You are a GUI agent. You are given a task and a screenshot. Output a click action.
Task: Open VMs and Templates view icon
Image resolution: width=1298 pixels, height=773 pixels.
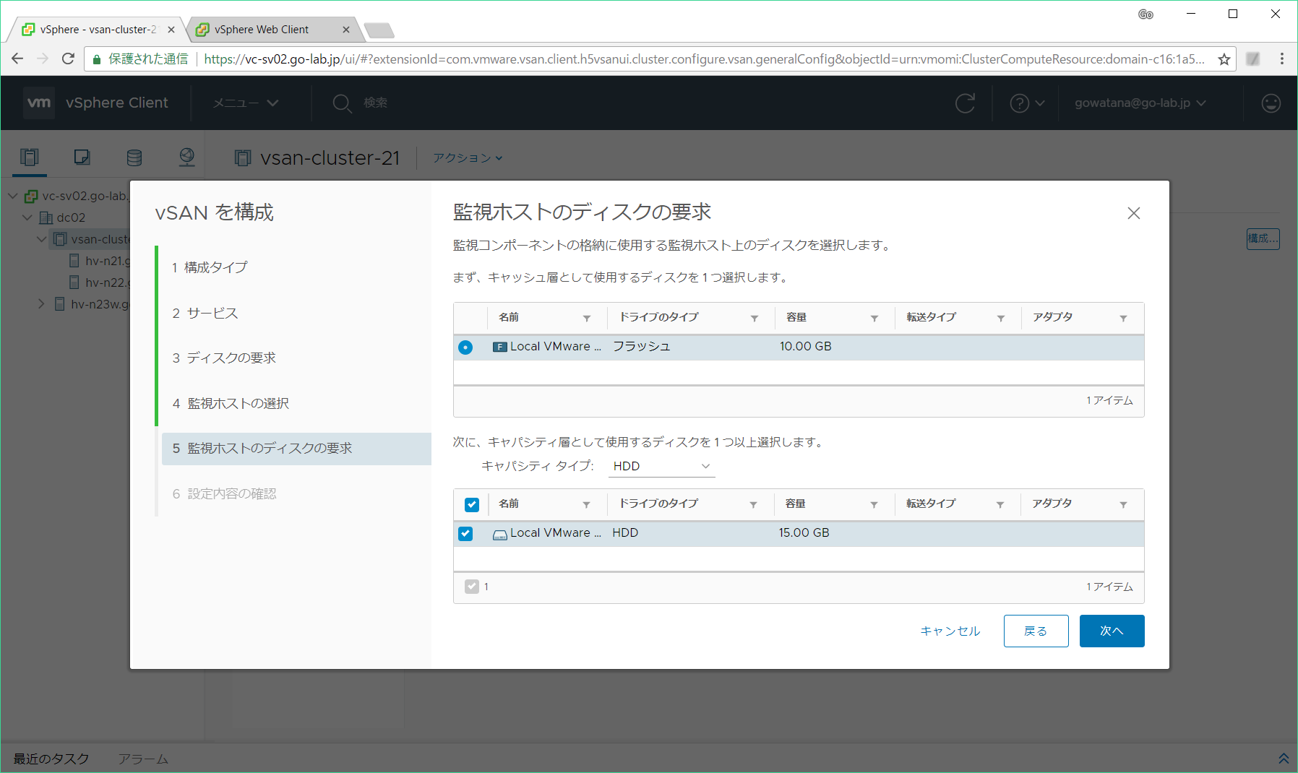point(82,157)
